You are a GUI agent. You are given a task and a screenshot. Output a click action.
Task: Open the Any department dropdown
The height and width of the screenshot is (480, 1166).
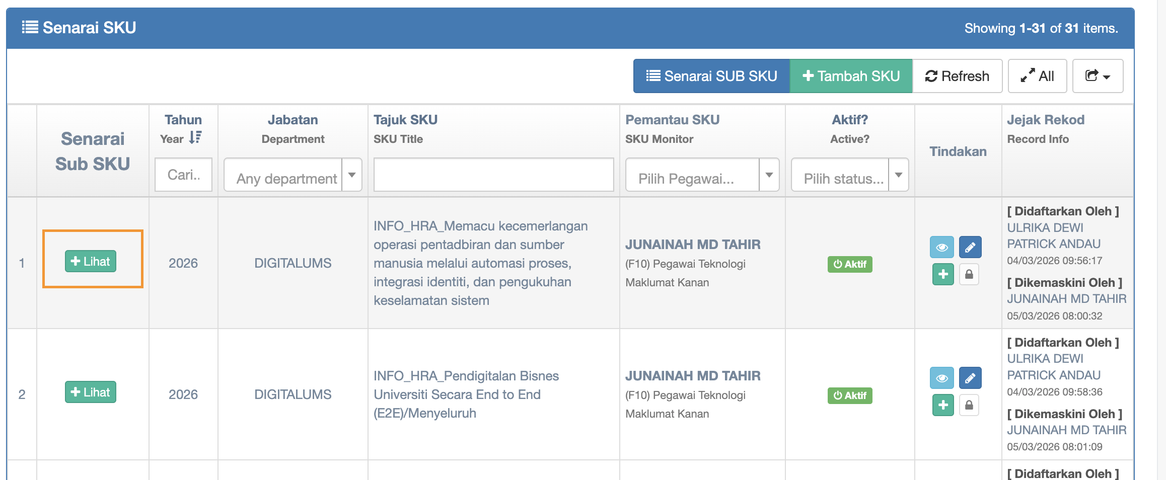(293, 175)
